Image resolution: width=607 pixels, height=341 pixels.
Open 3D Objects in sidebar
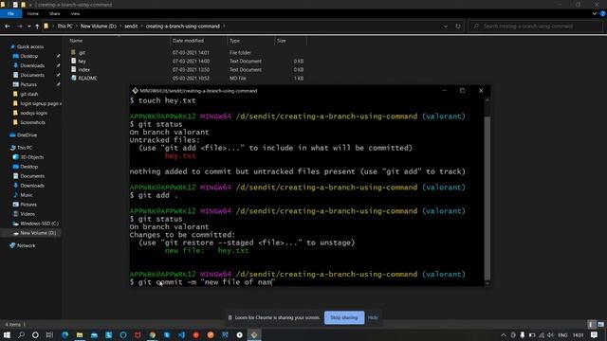pyautogui.click(x=31, y=157)
